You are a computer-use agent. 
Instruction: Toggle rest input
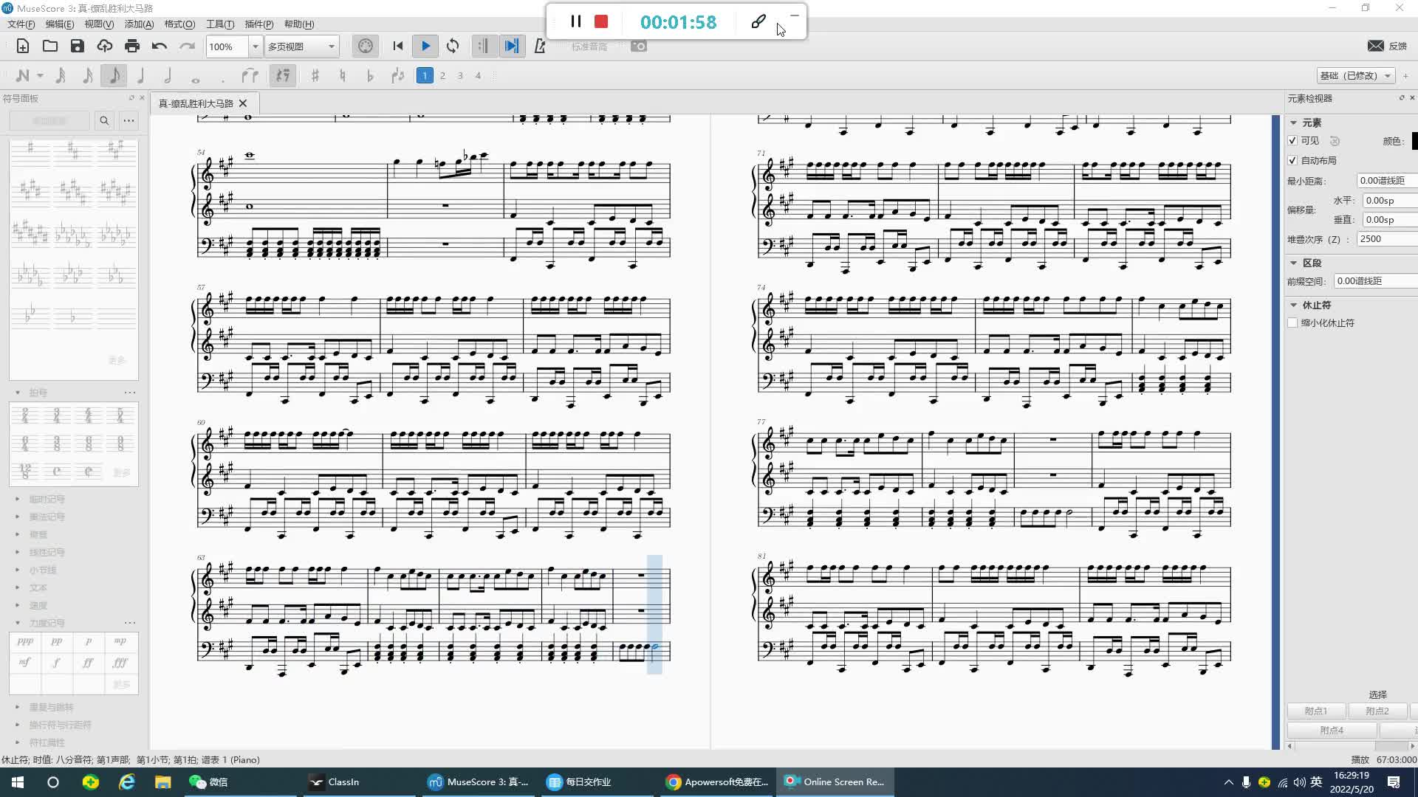click(283, 75)
